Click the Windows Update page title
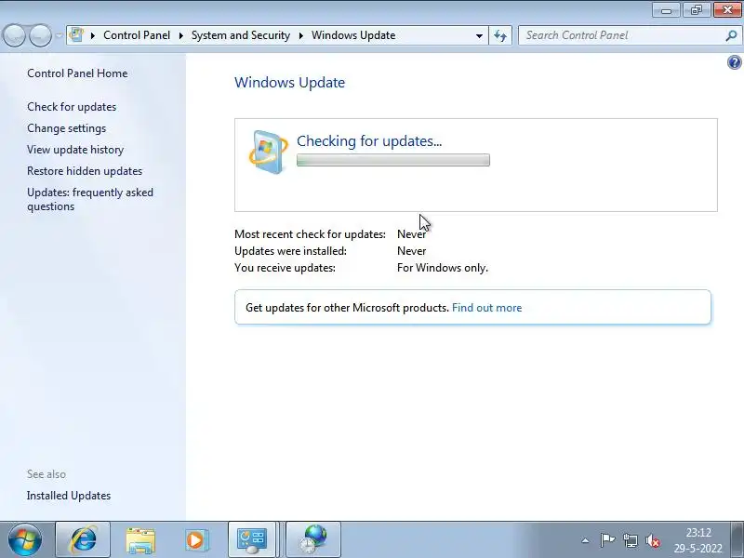 [x=289, y=83]
